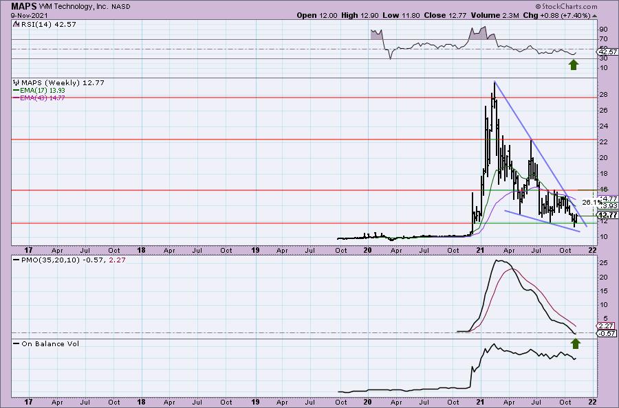Click the 25 PMO axis label
The image size is (619, 408).
602,263
